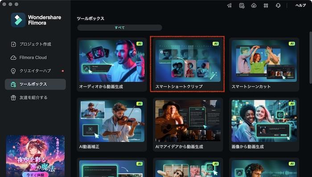The image size is (312, 177).
Task: Click AI badge on オーディオから動画生成 card
Action: point(140,44)
